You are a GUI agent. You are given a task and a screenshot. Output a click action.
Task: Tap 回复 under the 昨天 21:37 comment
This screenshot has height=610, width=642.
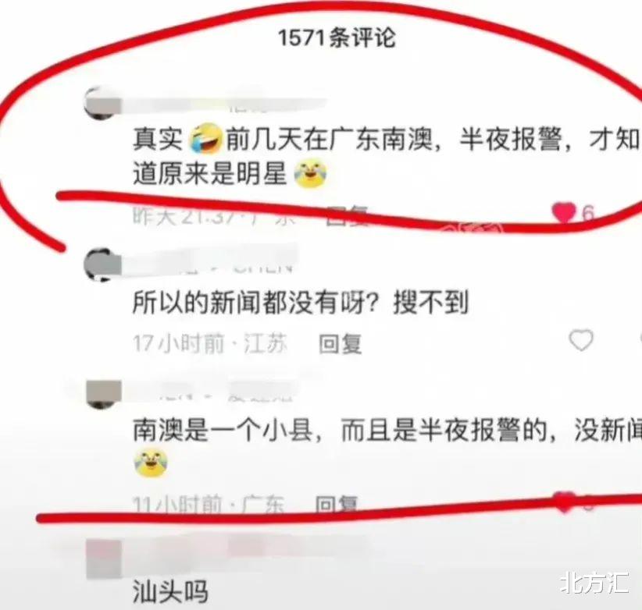coord(348,215)
